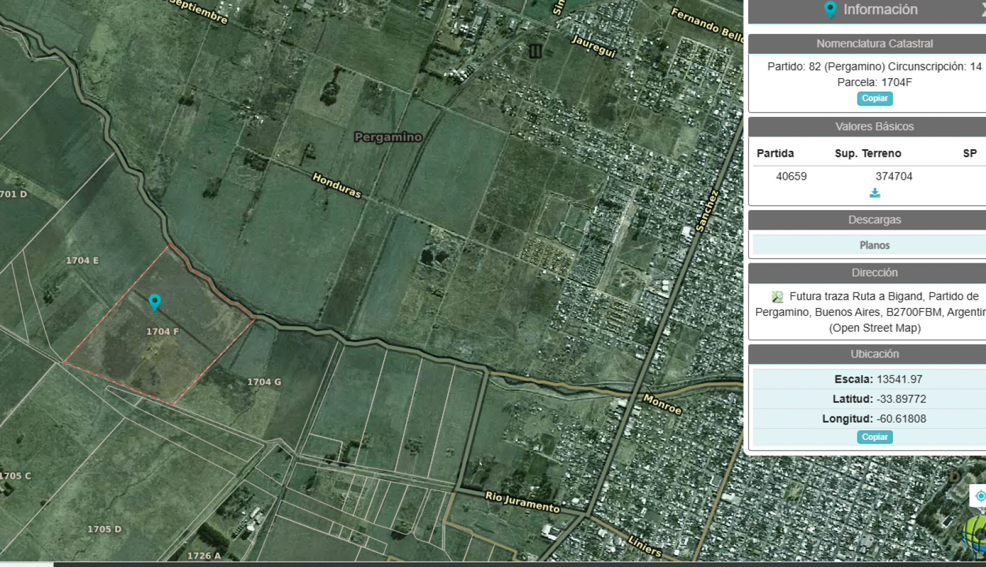Click the download icon under Sup. Terreno
Image resolution: width=986 pixels, height=567 pixels.
click(874, 193)
